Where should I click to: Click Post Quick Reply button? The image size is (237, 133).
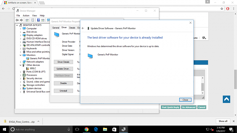[x=171, y=107]
